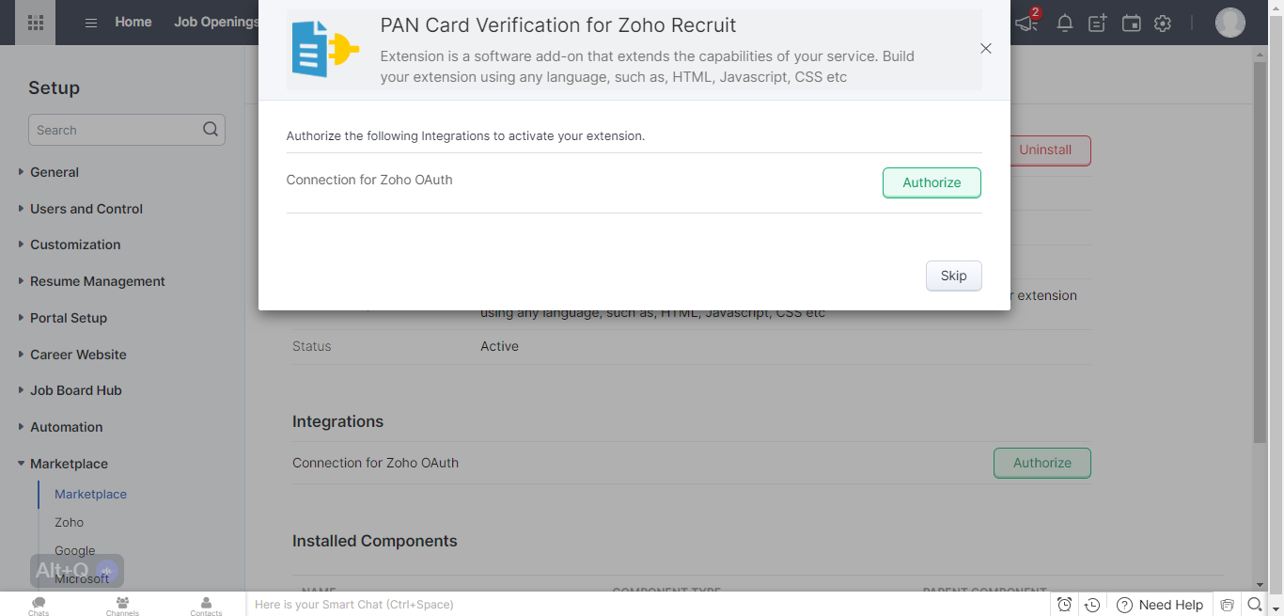Open the calendar icon in top bar
Image resolution: width=1284 pixels, height=616 pixels.
(x=1132, y=24)
